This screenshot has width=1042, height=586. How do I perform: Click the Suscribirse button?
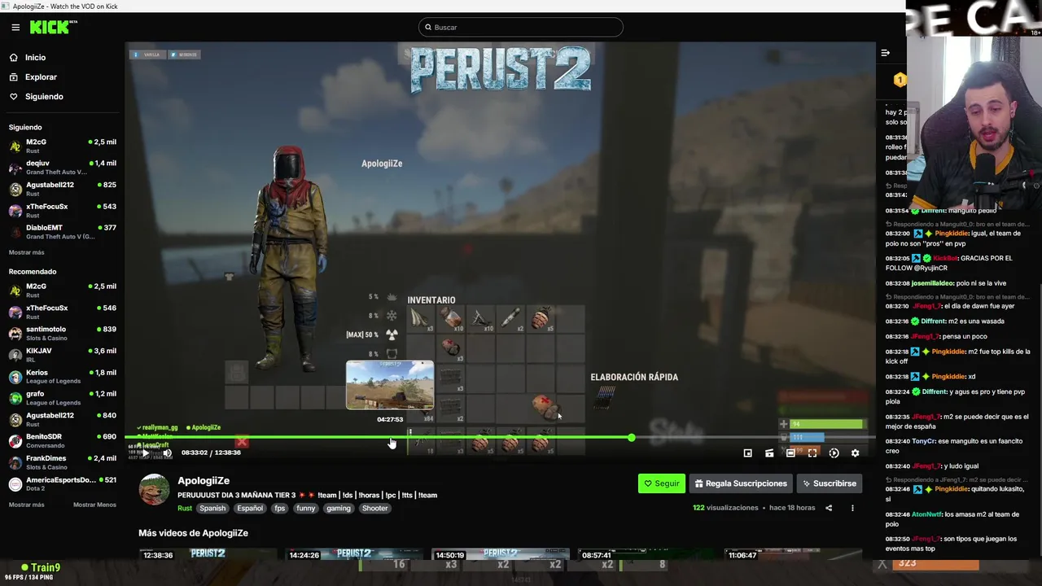coord(830,483)
